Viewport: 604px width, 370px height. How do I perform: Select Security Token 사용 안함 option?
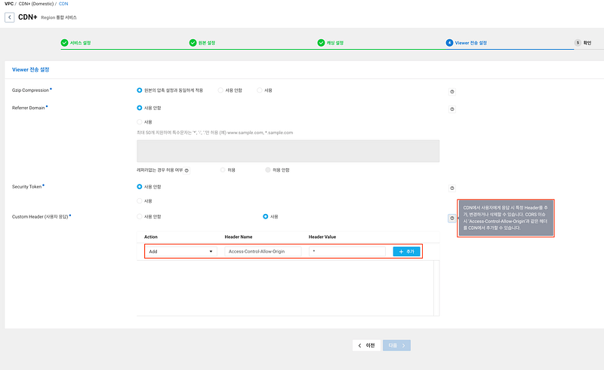pyautogui.click(x=140, y=187)
